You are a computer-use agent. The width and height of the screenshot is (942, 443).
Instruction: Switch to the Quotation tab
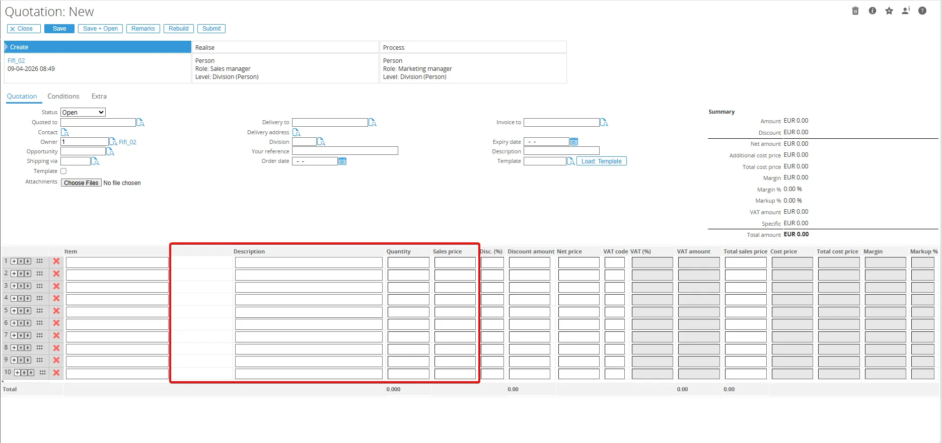click(22, 96)
